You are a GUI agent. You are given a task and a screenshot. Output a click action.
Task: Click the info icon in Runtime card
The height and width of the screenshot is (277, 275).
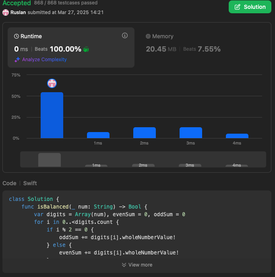125,36
